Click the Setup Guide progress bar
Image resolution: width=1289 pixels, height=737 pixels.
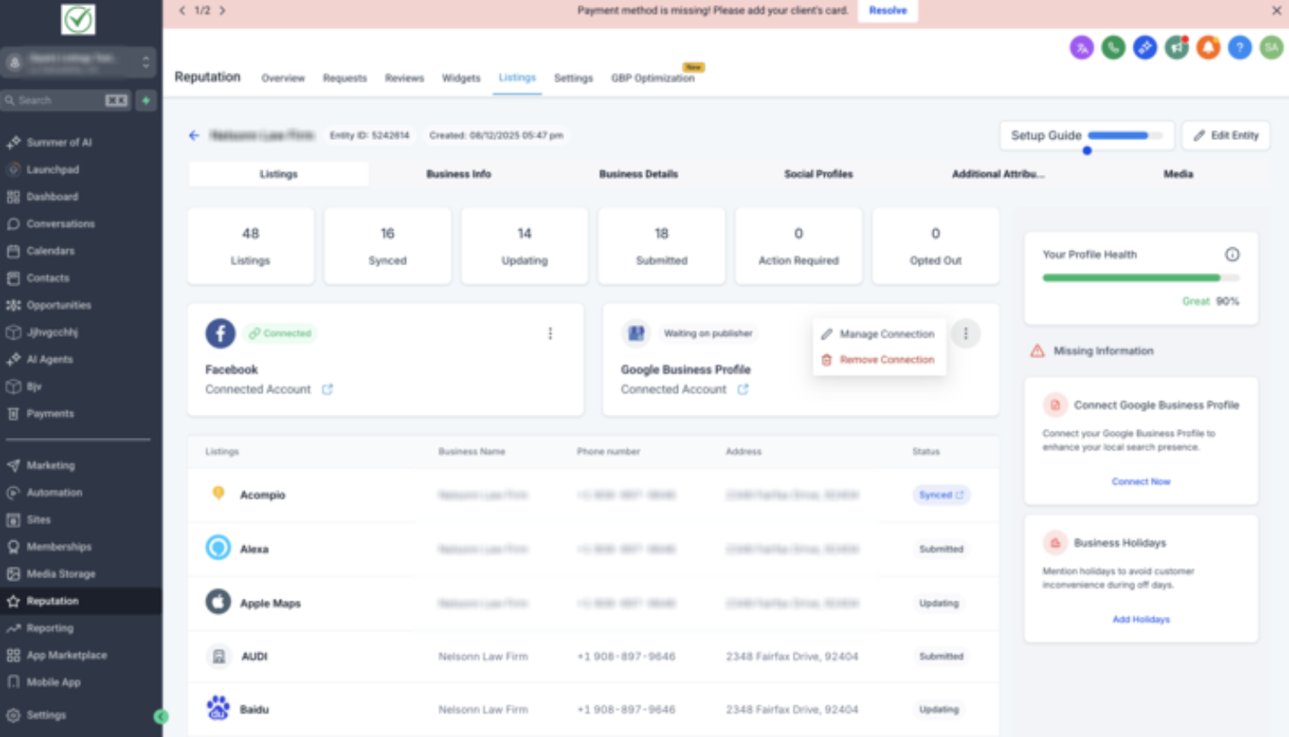1124,136
